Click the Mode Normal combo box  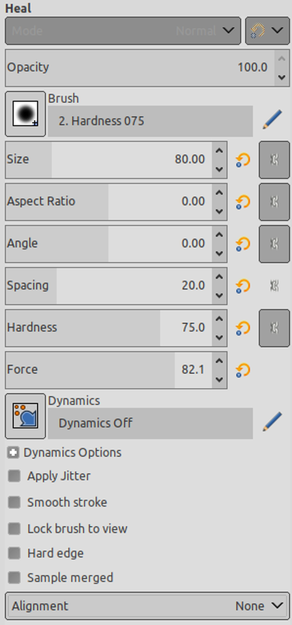pos(123,31)
